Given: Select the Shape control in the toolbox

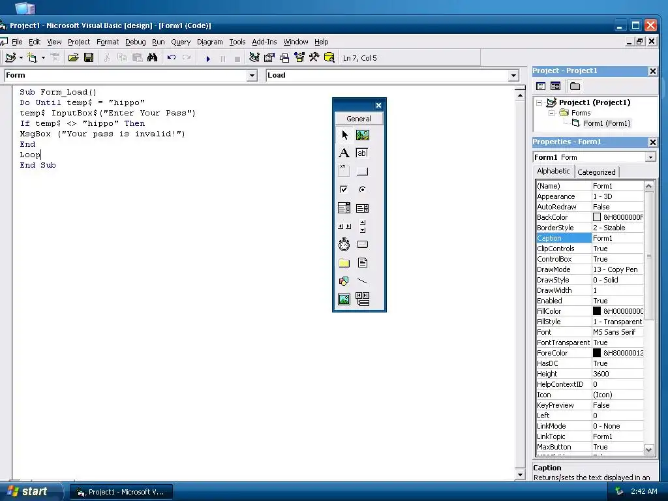Looking at the screenshot, I should click(344, 281).
